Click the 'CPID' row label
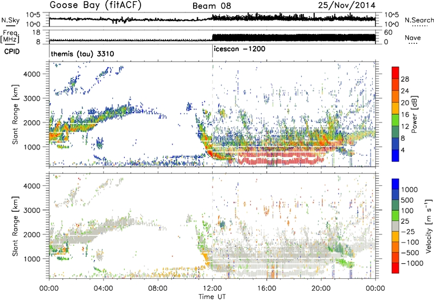The image size is (434, 300). coord(12,51)
